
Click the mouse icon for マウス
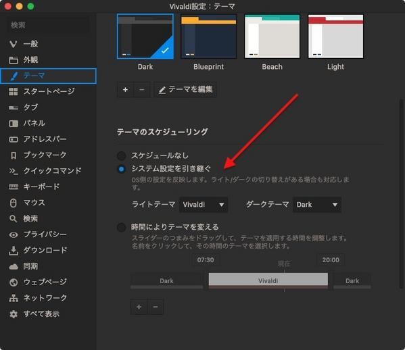pos(13,203)
